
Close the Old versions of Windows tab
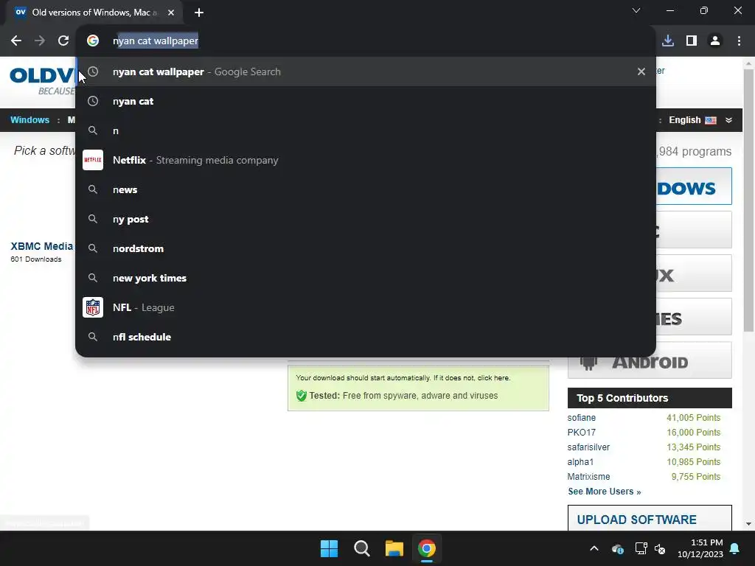(171, 13)
